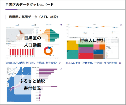Open external link icon above 将来人口推計 thumbnail
Image resolution: width=126 pixels, height=105 pixels.
click(x=121, y=25)
